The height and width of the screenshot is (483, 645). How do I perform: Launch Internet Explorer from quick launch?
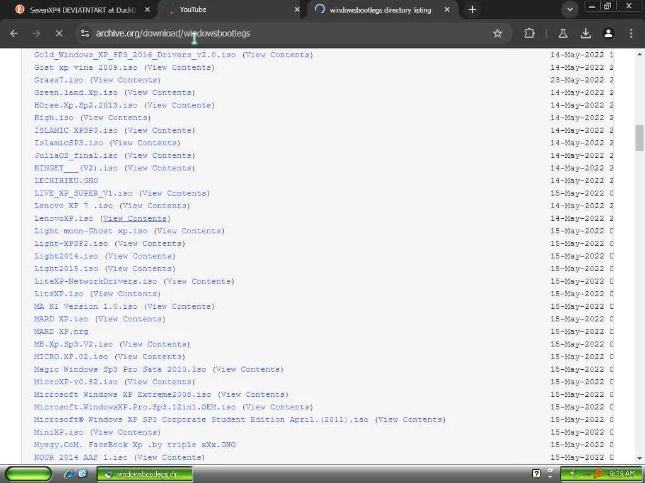(x=69, y=474)
